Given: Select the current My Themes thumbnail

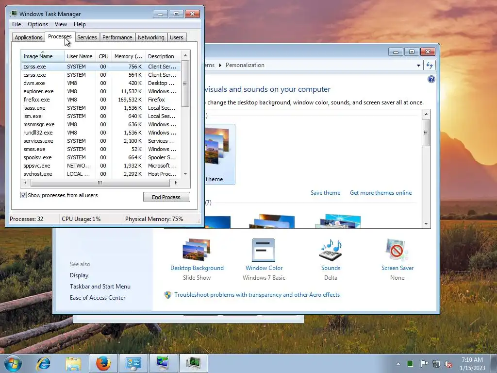Looking at the screenshot, I should (220, 154).
